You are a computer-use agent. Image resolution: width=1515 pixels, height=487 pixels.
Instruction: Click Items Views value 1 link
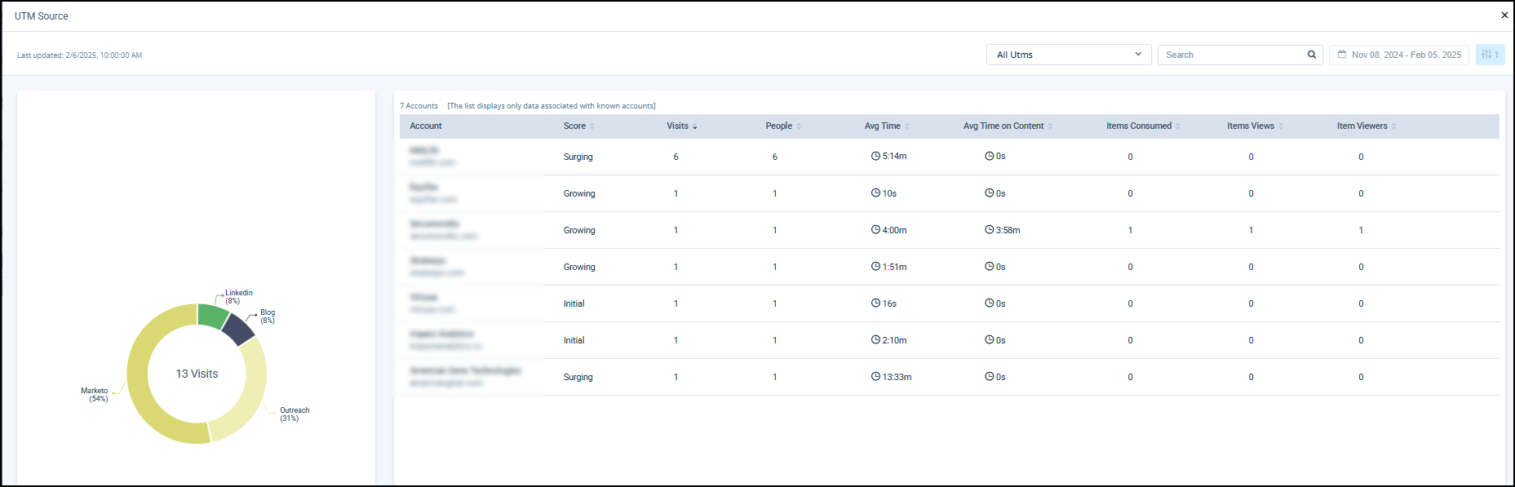point(1251,230)
